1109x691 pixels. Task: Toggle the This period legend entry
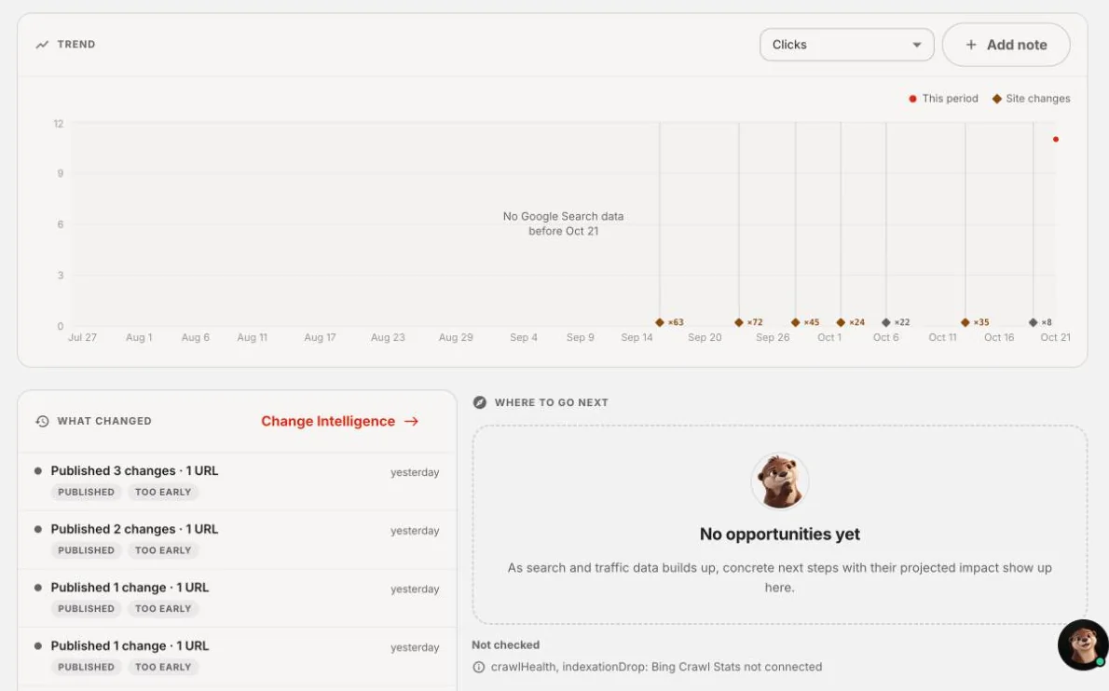pyautogui.click(x=943, y=98)
